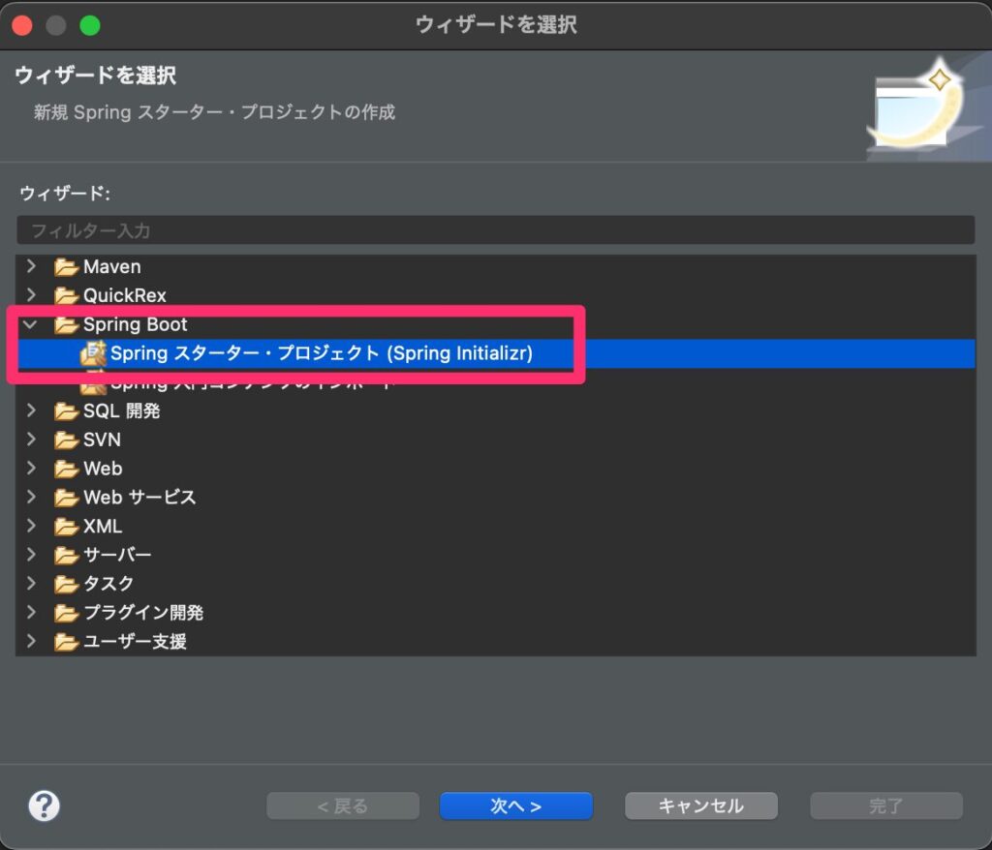Click the 完了 button
Image resolution: width=992 pixels, height=850 pixels.
(886, 805)
